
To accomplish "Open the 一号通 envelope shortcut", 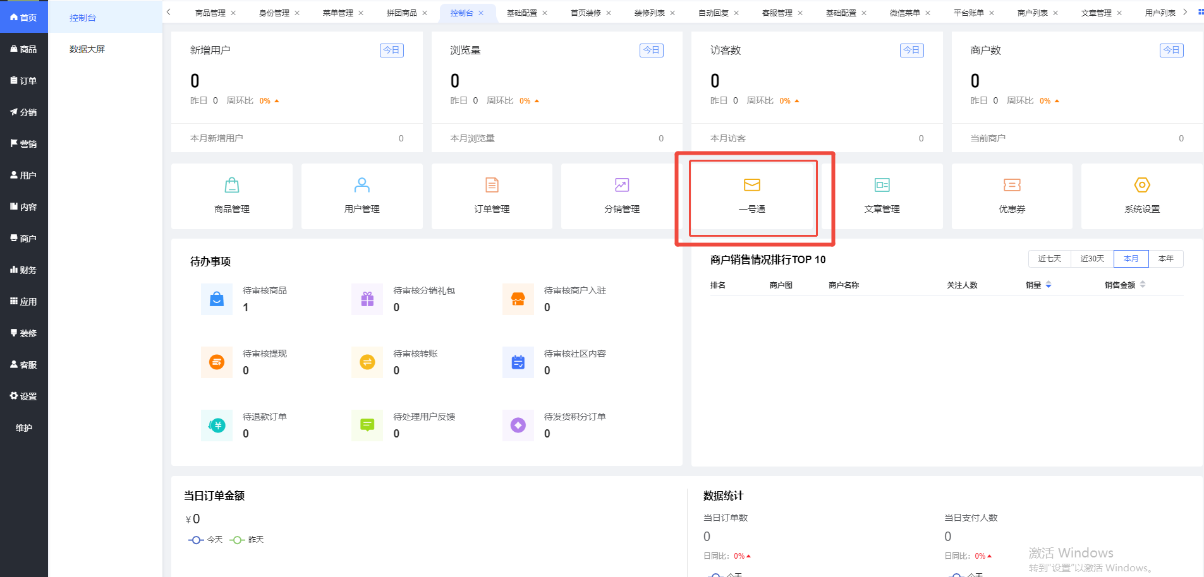I will 752,196.
